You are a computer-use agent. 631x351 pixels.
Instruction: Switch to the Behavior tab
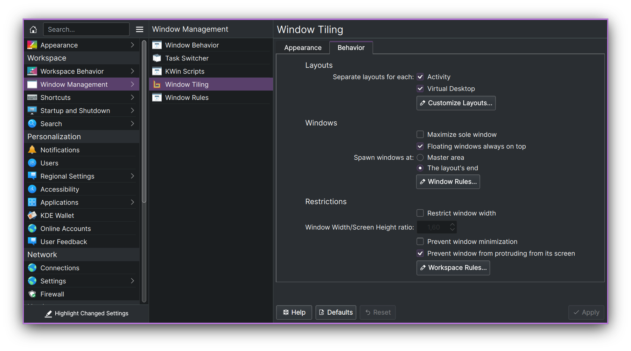coord(351,48)
